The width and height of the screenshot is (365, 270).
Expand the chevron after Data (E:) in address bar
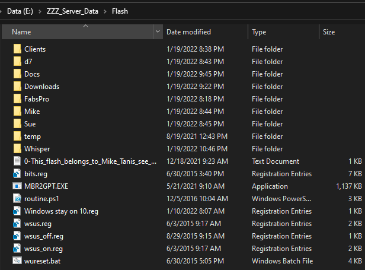tap(40, 11)
